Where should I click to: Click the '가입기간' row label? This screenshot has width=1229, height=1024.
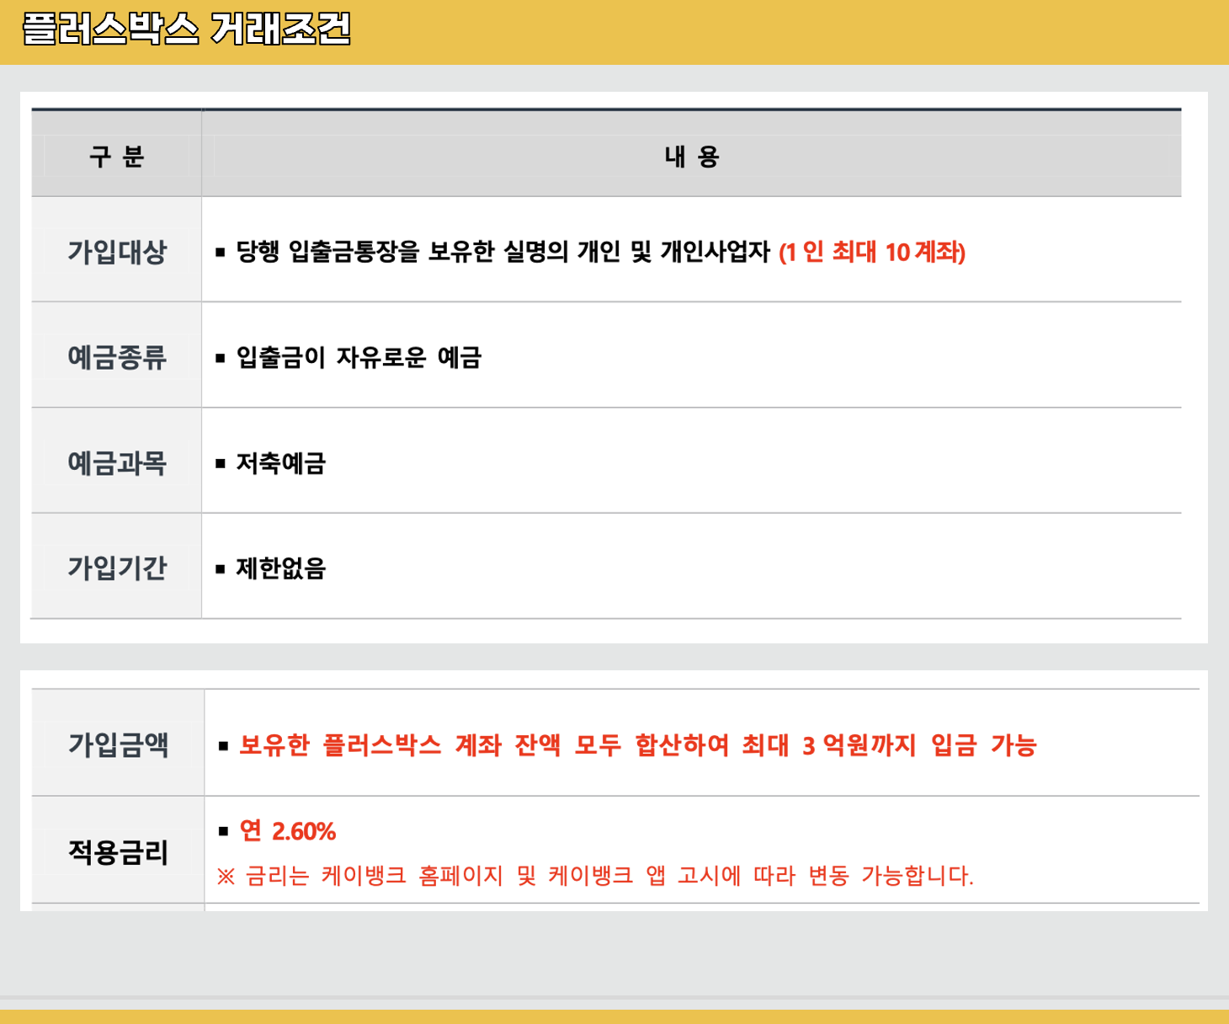[117, 568]
